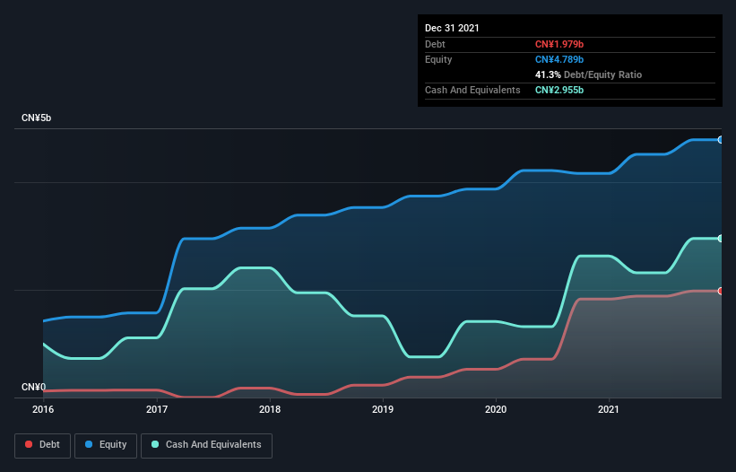Click the Debt label in tooltip
The height and width of the screenshot is (472, 736).
[435, 44]
